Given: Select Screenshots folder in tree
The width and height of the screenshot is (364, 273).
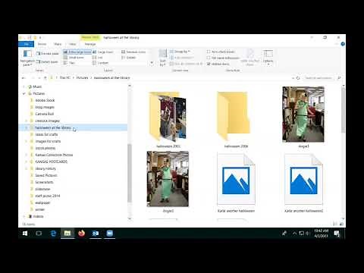Looking at the screenshot, I should [44, 182].
